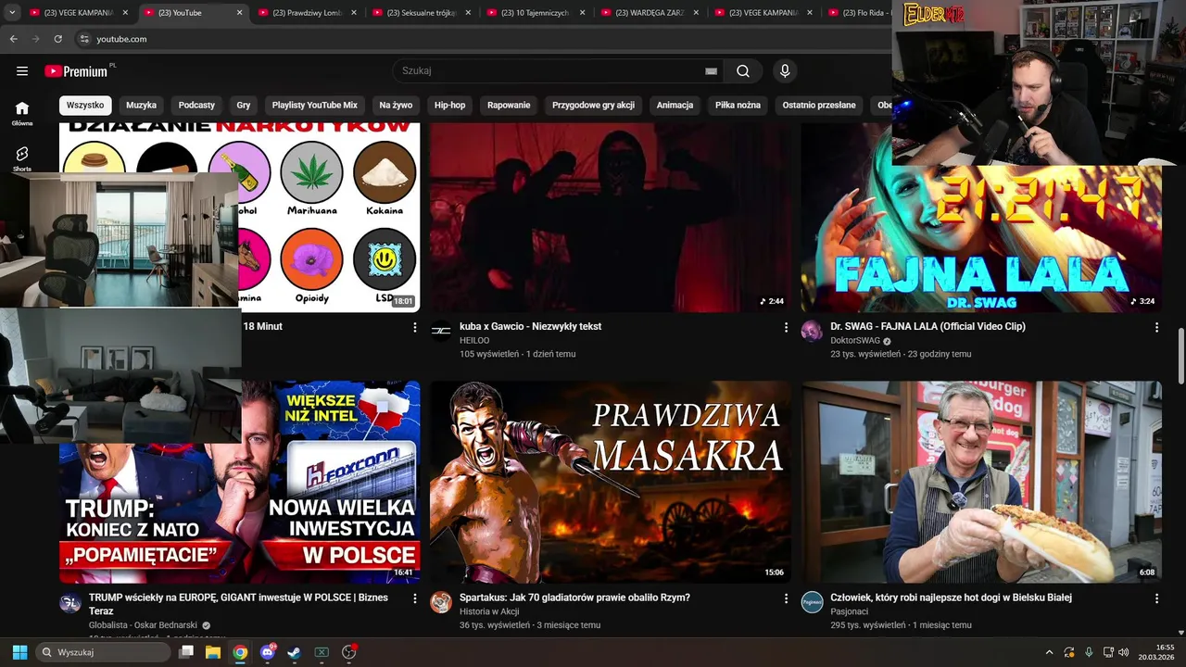The image size is (1186, 667).
Task: Open TRUMP wściekły na EUROPĘ title
Action: tap(238, 604)
